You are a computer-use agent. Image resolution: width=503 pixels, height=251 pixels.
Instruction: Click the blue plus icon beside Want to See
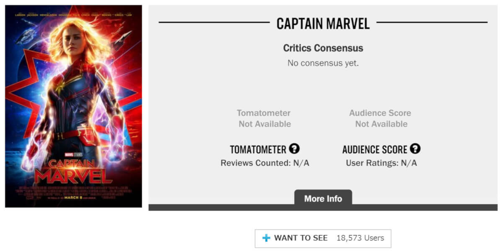point(266,238)
